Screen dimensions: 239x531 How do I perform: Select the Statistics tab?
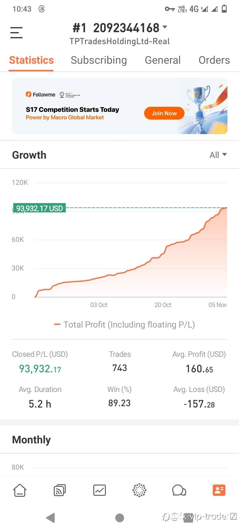click(x=31, y=60)
